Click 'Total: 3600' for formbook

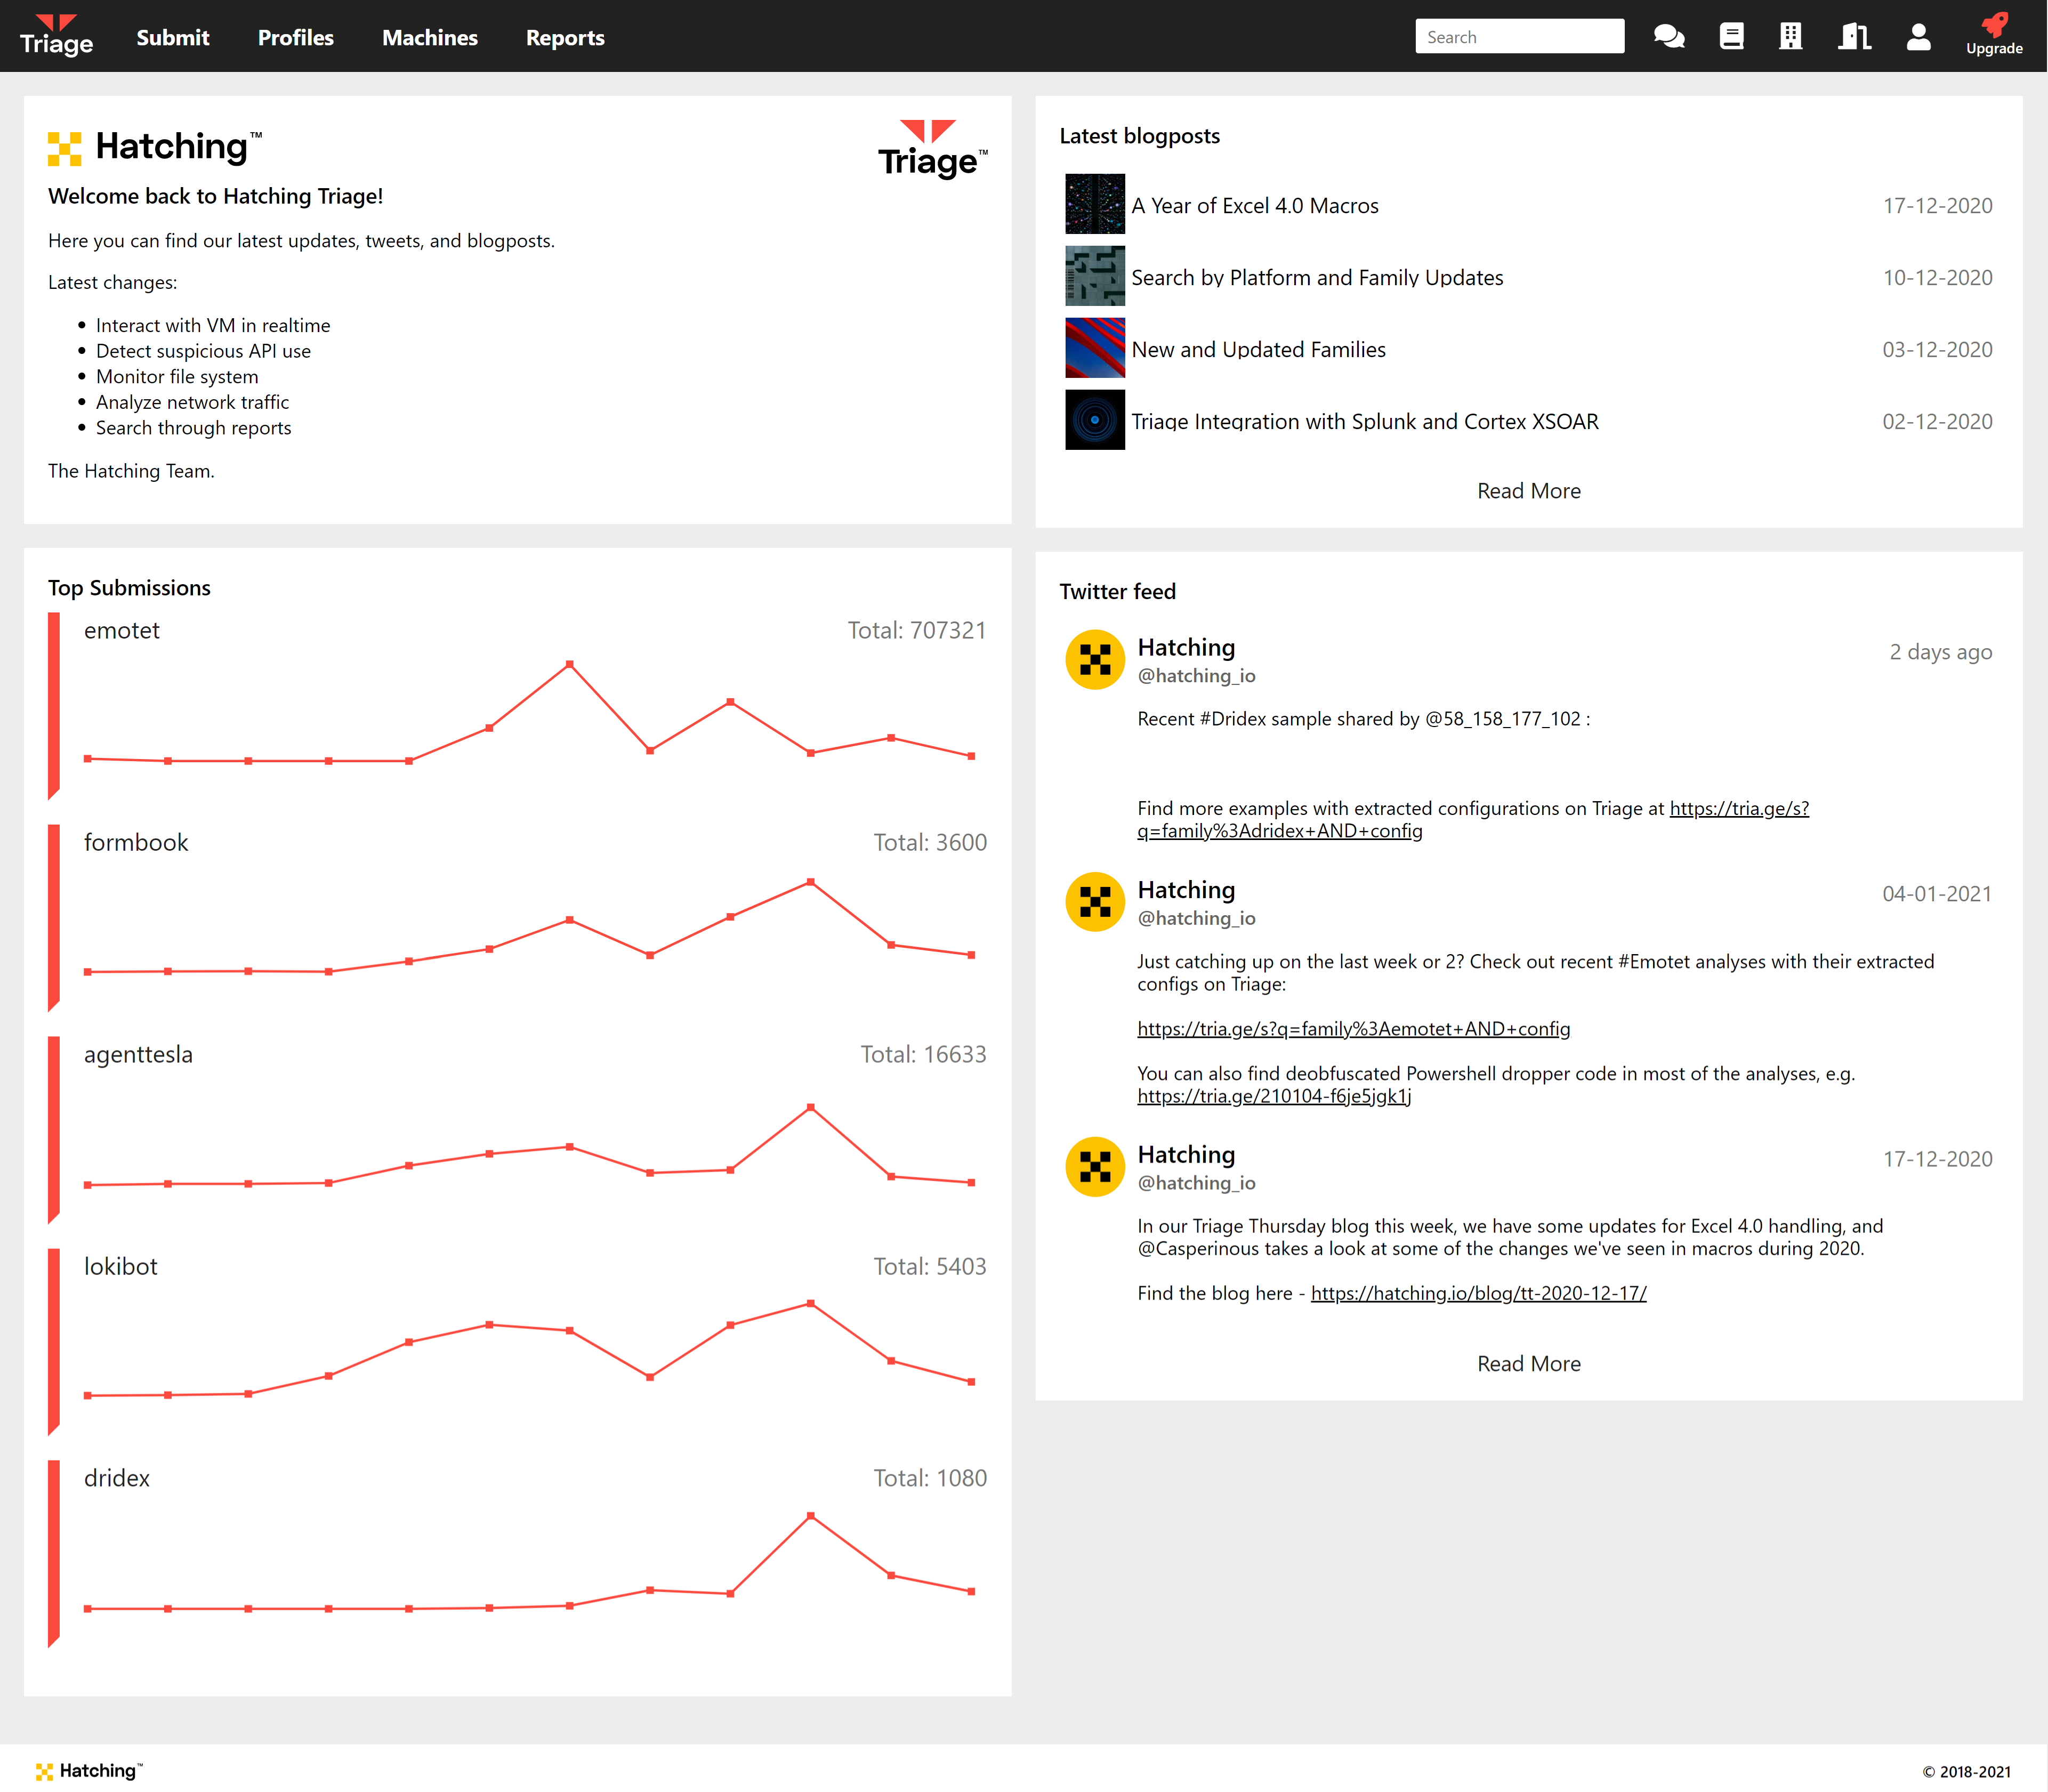point(930,843)
